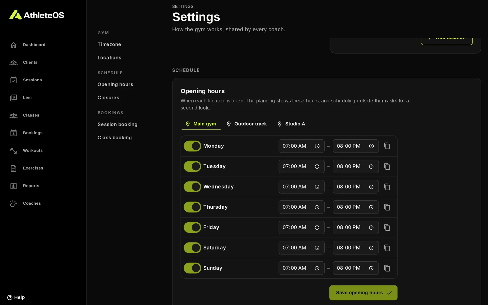Toggle Tuesday opening hours off
Viewport: 488px width, 305px height.
(x=192, y=166)
